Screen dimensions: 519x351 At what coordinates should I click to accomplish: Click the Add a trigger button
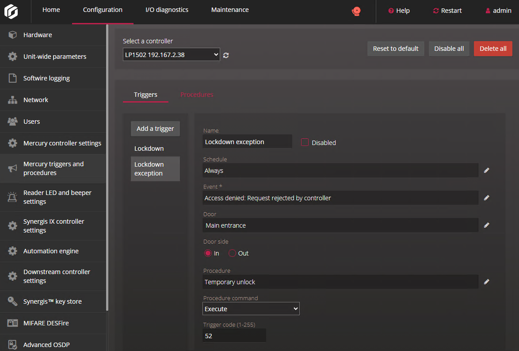(155, 129)
